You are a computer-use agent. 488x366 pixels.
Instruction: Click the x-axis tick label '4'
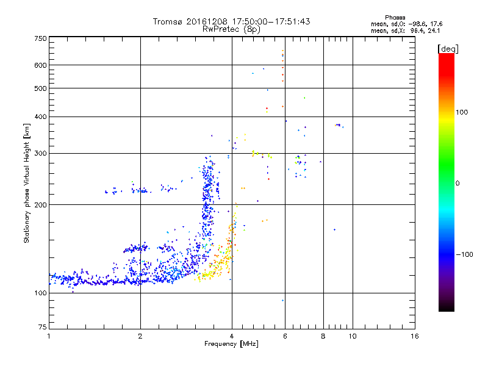pyautogui.click(x=232, y=336)
